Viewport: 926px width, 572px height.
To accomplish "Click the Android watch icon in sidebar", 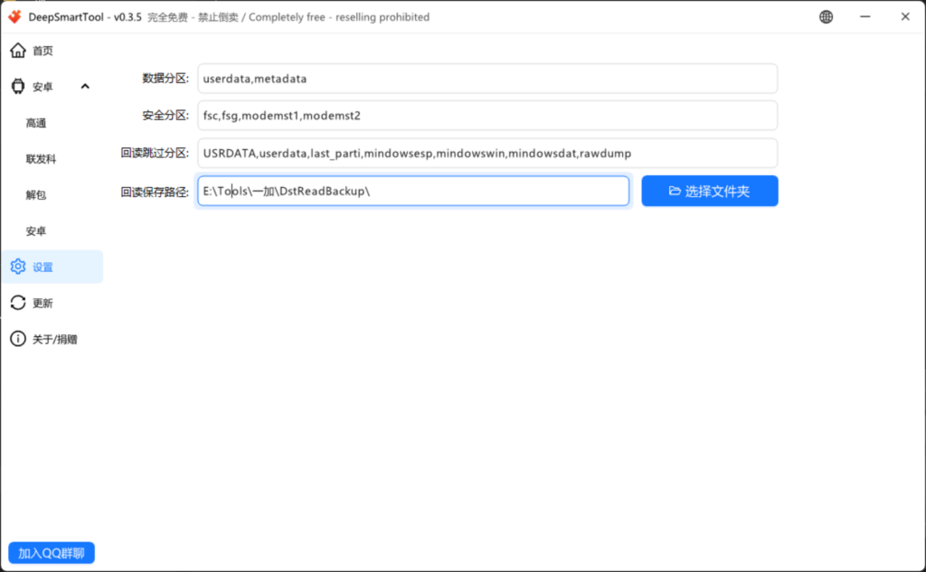I will click(17, 87).
